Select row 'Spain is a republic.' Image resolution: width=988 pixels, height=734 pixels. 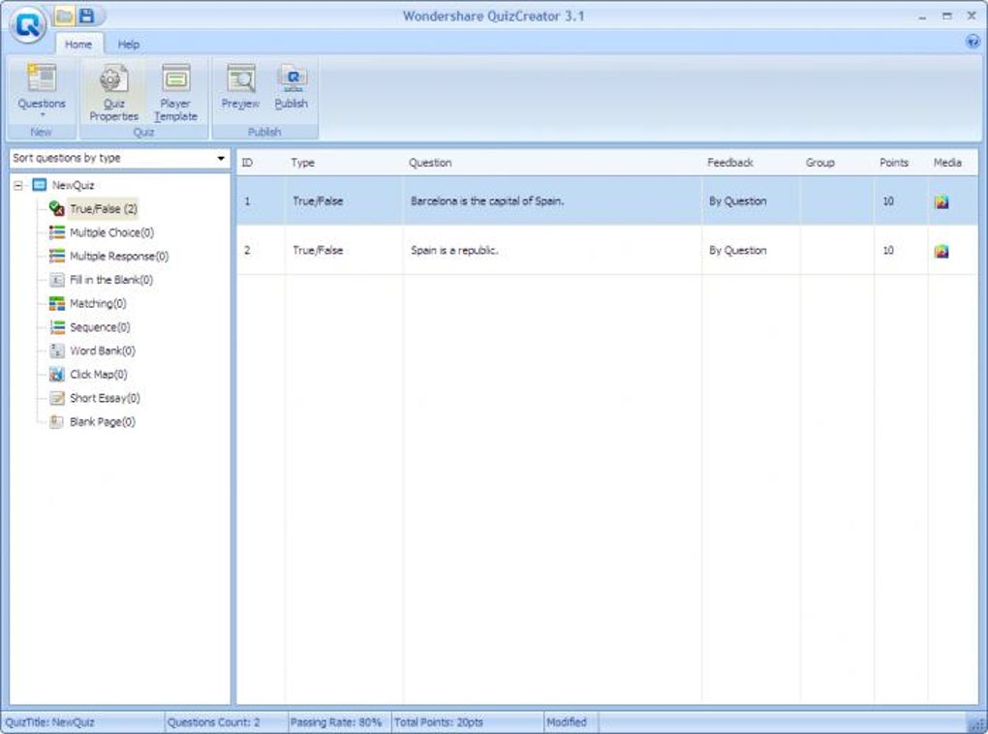pyautogui.click(x=606, y=250)
